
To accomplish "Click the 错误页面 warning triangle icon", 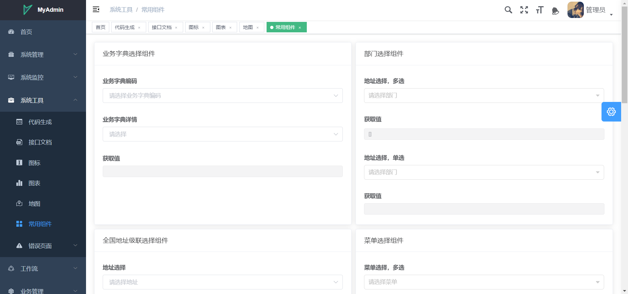I will (x=19, y=246).
